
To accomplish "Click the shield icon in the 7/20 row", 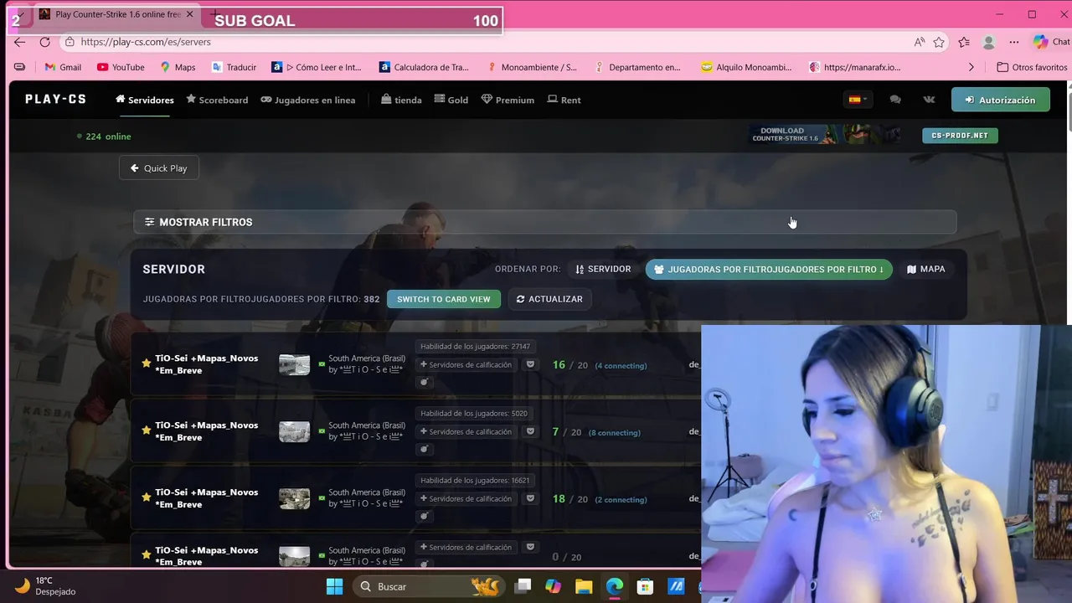I will coord(529,432).
